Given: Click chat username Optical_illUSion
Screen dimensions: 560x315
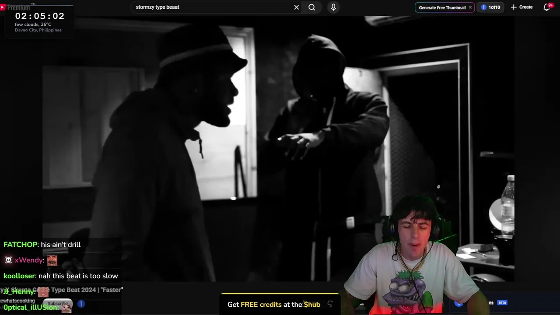Looking at the screenshot, I should coord(31,308).
